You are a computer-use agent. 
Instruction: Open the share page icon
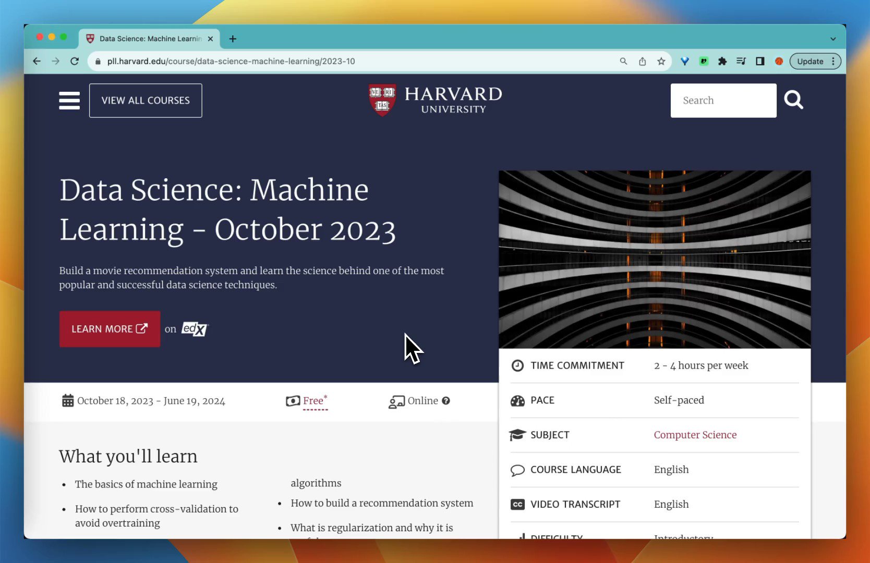point(642,61)
